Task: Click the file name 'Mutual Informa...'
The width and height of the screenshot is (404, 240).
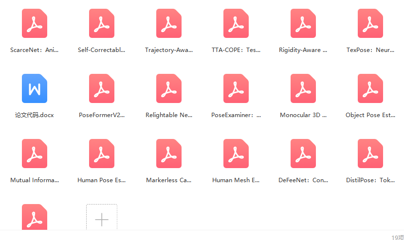Action: [x=35, y=180]
